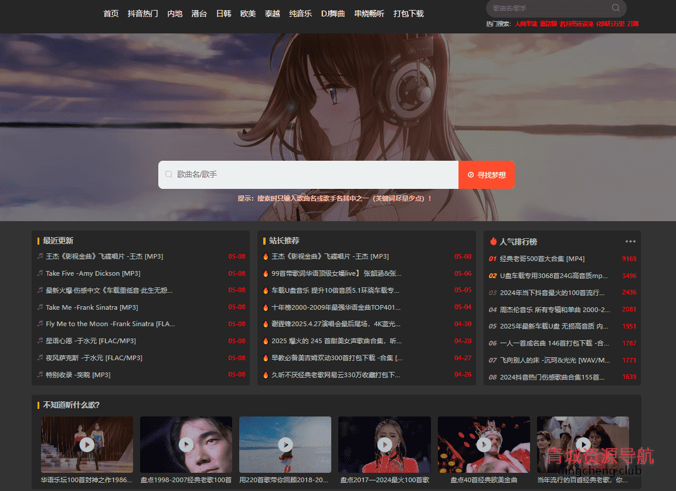Click flame icon beside 早教必备美吉姆欢动300首

point(266,358)
